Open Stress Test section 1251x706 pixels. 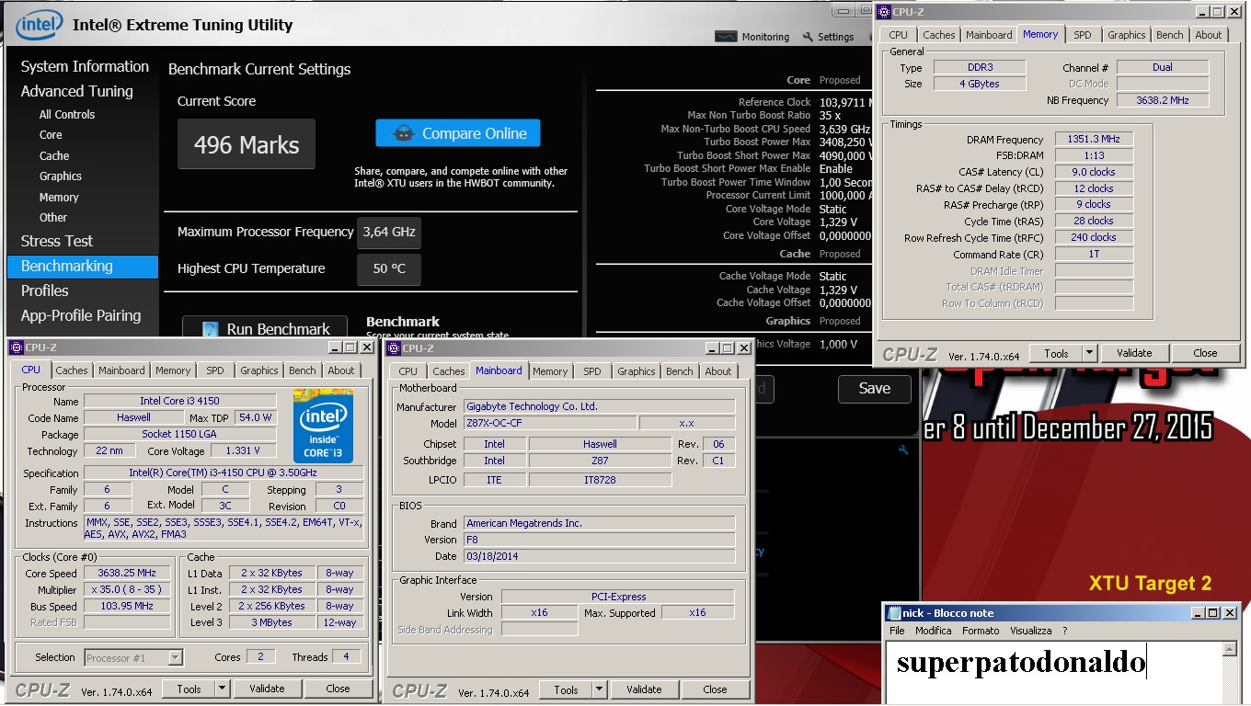tap(57, 241)
